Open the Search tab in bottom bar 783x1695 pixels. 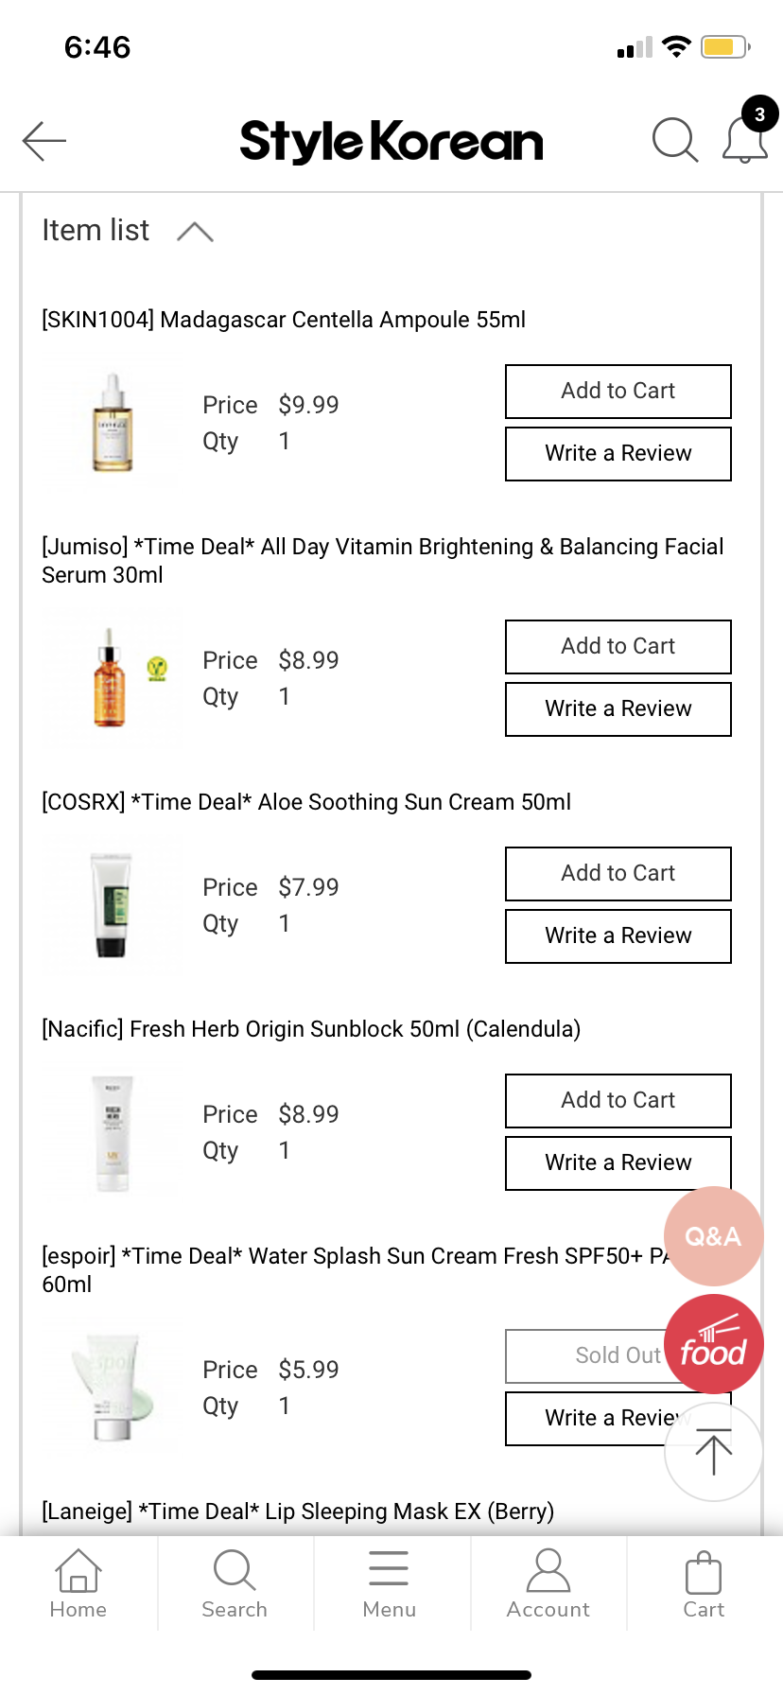click(x=235, y=1583)
